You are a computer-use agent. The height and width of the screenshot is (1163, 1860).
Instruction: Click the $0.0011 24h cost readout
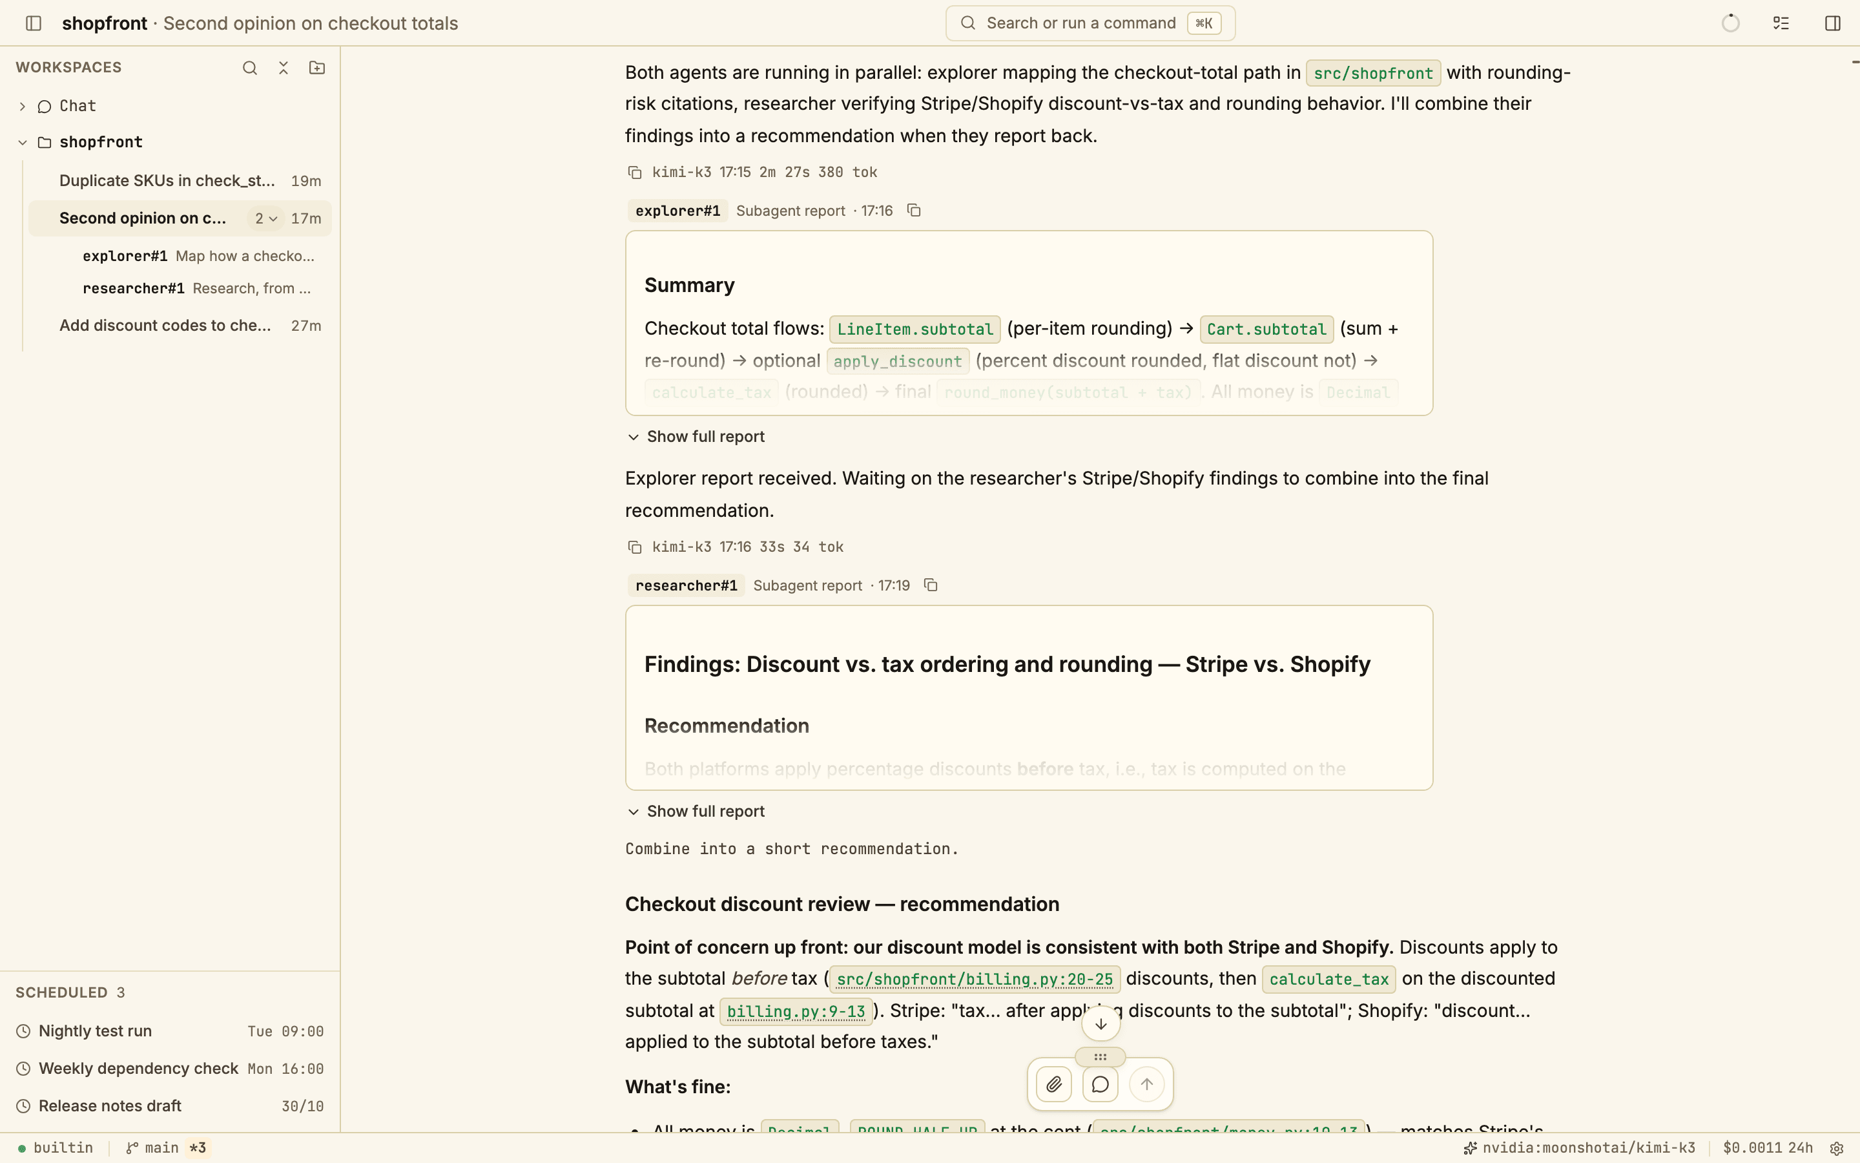pyautogui.click(x=1767, y=1148)
